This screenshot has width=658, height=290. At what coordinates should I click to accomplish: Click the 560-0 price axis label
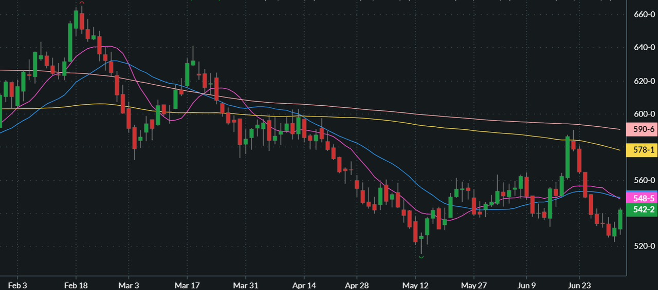tap(644, 180)
